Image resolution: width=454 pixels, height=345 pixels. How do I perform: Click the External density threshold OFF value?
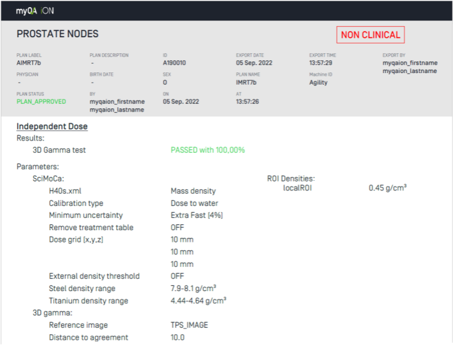point(178,276)
